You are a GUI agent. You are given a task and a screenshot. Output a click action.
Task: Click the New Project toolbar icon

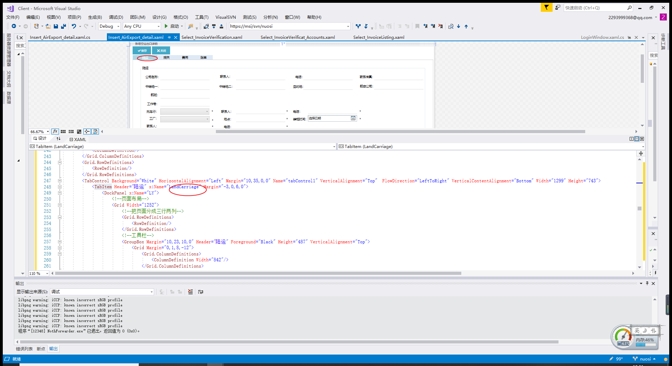pyautogui.click(x=36, y=26)
